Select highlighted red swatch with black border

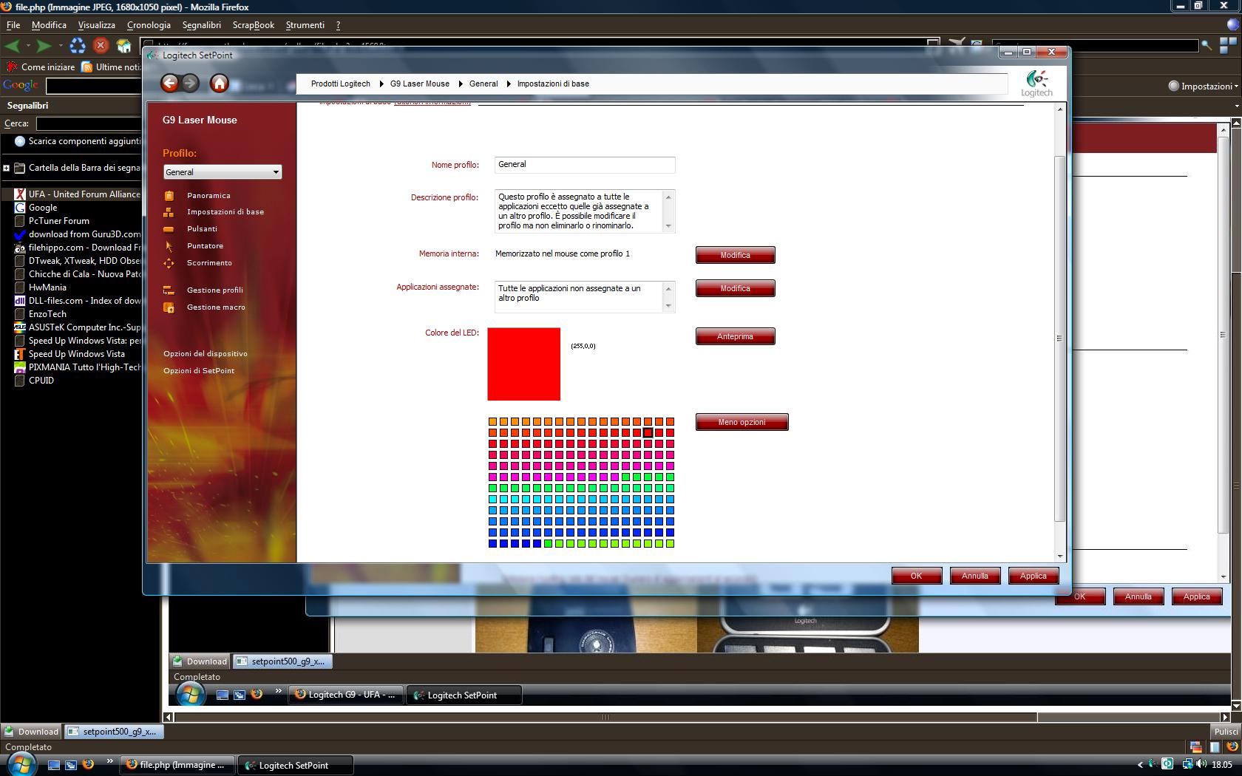(x=648, y=433)
